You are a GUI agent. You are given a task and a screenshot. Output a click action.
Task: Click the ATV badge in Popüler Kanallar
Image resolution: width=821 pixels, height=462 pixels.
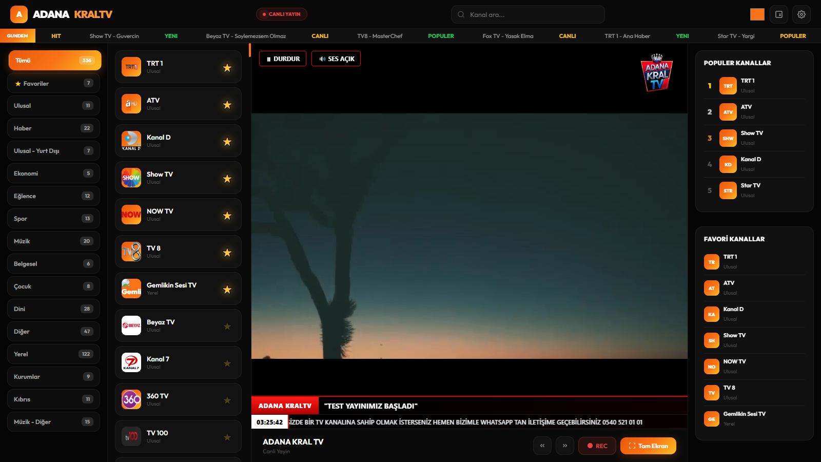pos(728,112)
